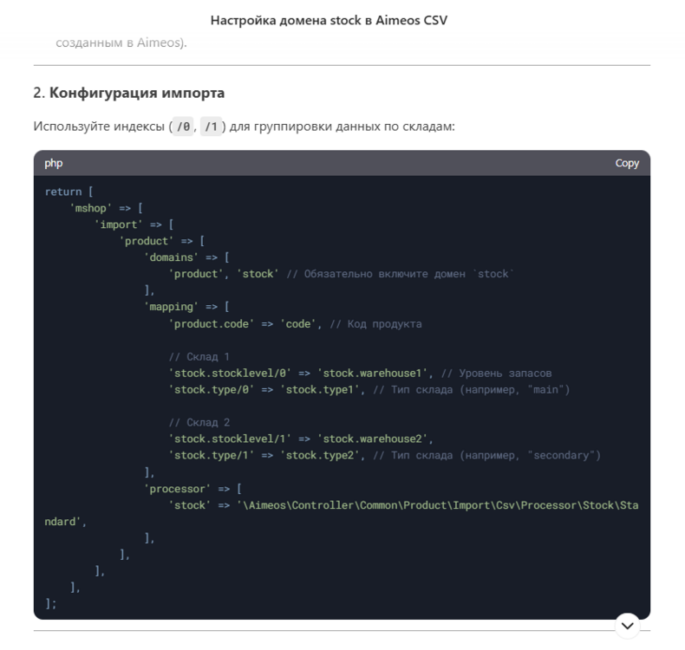
Task: Click the 'processor' key in code
Action: point(177,489)
